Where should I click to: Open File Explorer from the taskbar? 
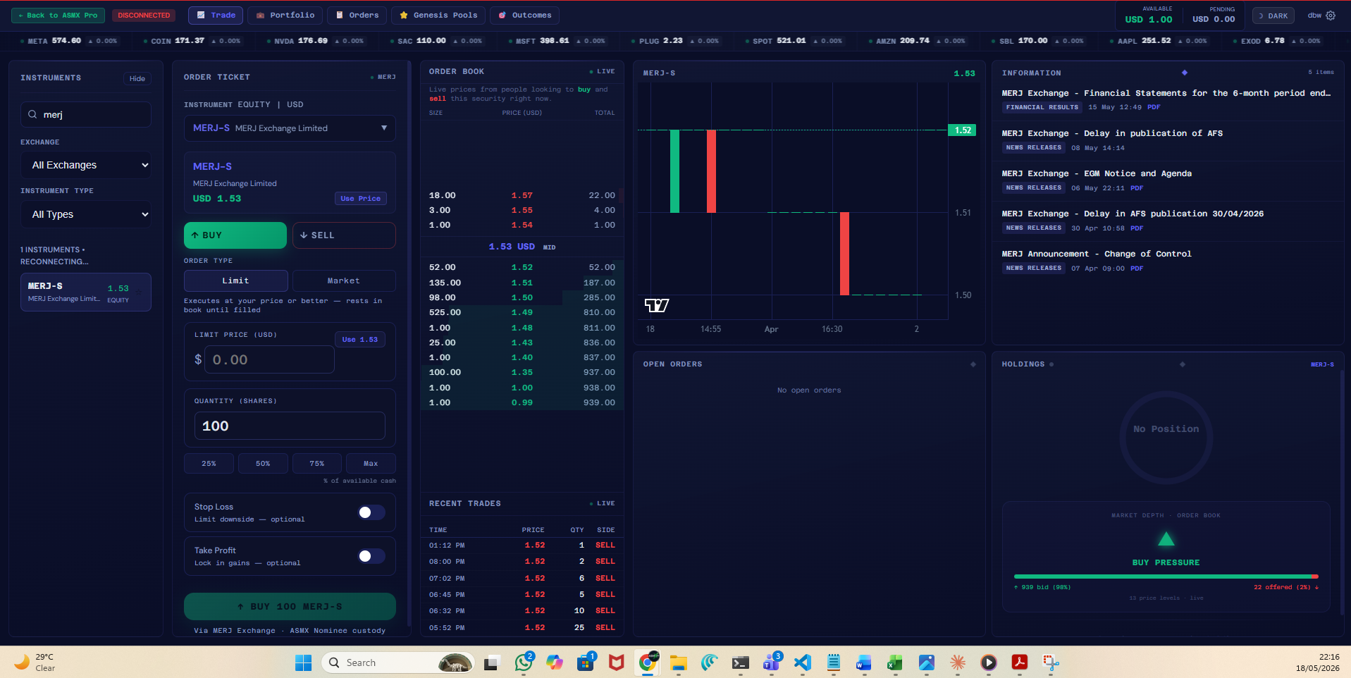click(x=679, y=662)
